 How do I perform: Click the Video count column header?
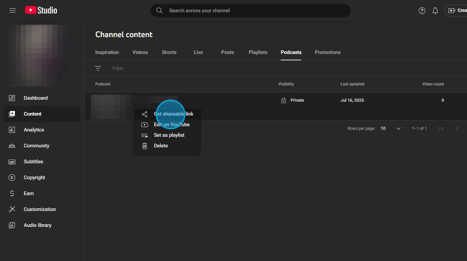433,84
